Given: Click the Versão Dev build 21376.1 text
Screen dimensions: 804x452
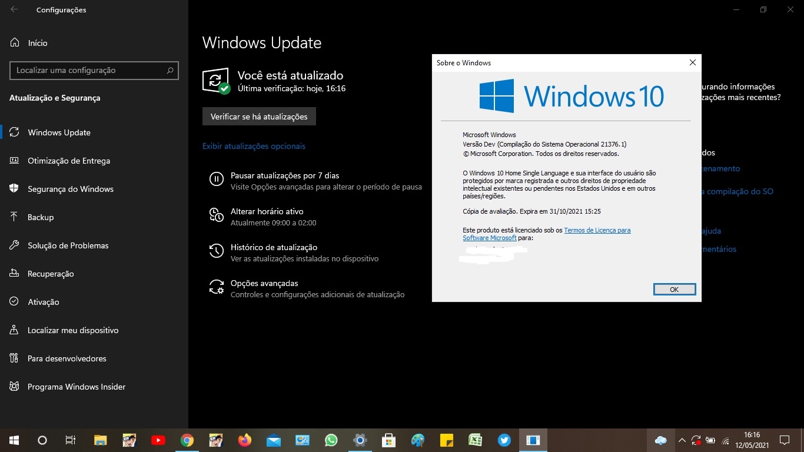Looking at the screenshot, I should tap(544, 144).
